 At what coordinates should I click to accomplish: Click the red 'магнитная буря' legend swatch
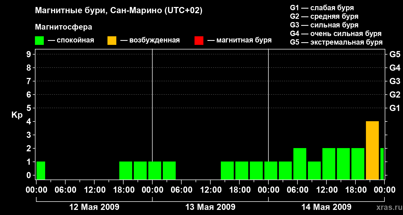(x=199, y=41)
